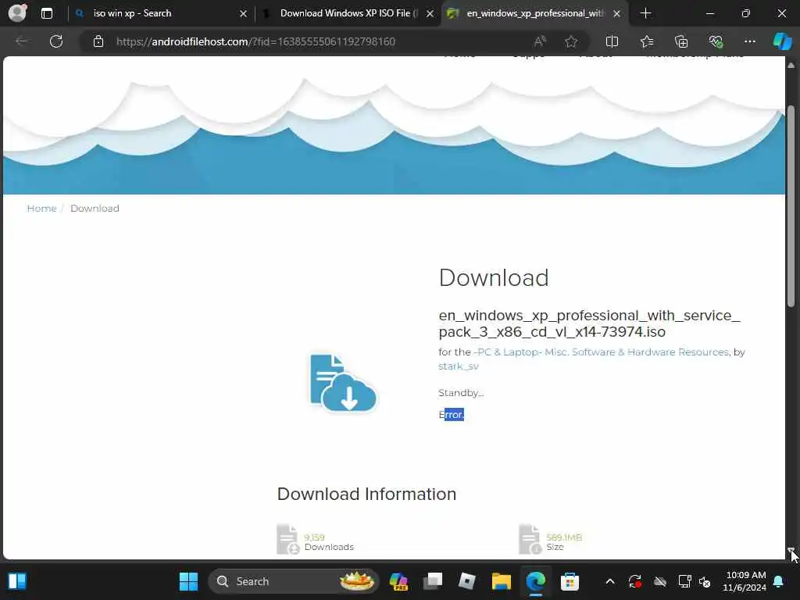This screenshot has height=600, width=800.
Task: Click the scrollbar down arrow
Action: [x=791, y=551]
